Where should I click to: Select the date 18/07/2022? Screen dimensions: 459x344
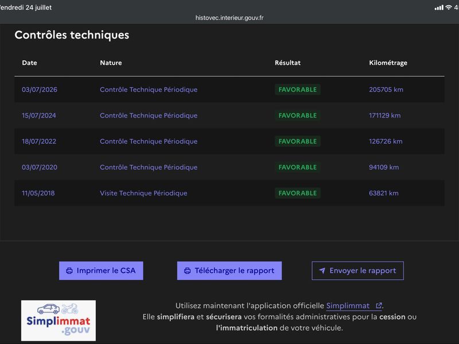[x=39, y=141]
